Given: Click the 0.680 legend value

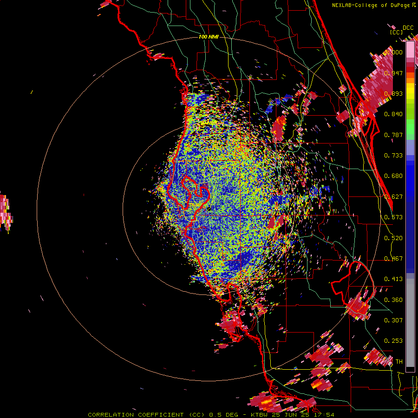Looking at the screenshot, I should 393,176.
